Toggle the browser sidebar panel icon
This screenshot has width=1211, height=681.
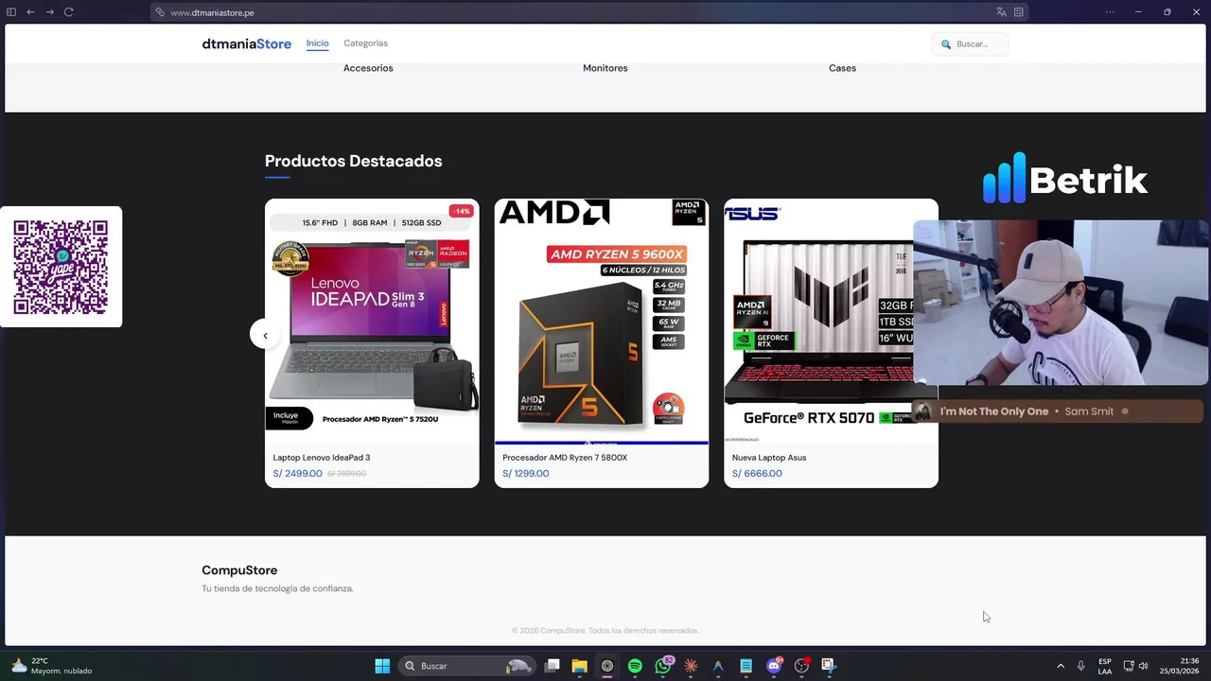point(11,12)
